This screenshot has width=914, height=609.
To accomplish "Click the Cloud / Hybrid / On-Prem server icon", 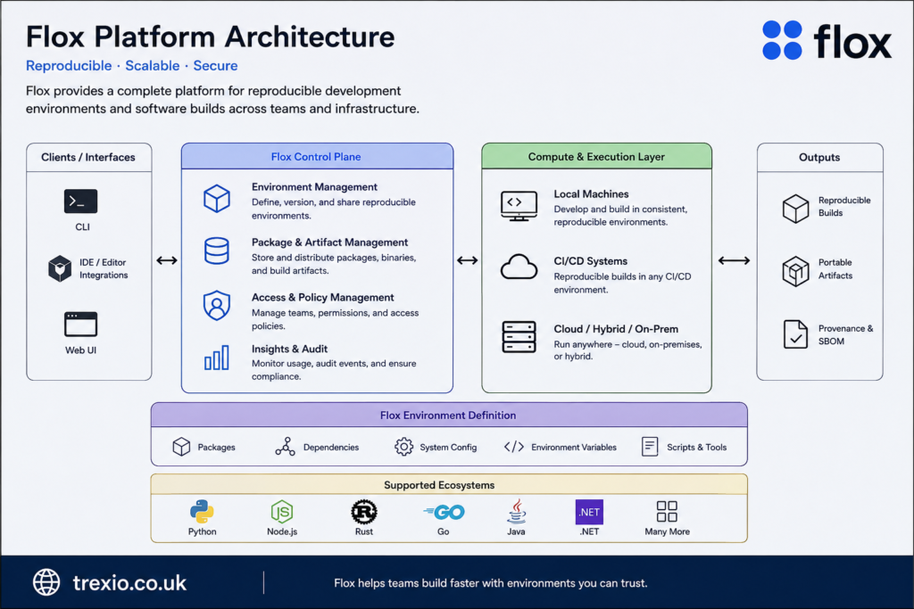I will [x=519, y=336].
